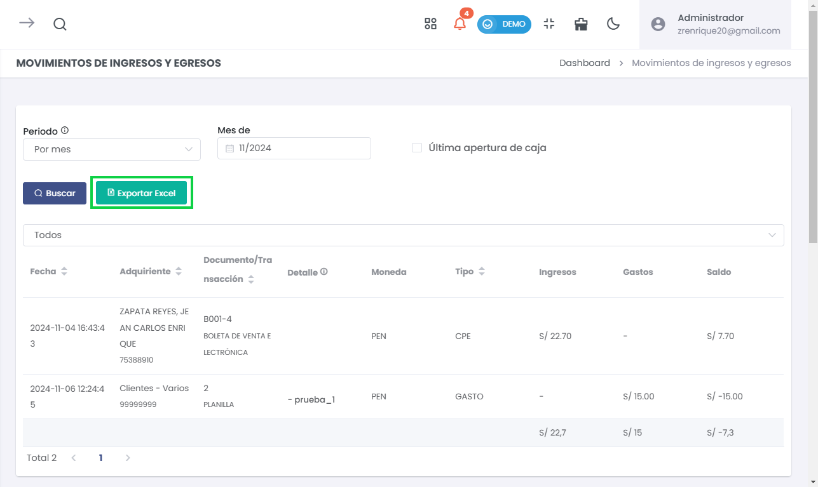Click the Periodo info icon
The image size is (818, 487).
pyautogui.click(x=65, y=131)
